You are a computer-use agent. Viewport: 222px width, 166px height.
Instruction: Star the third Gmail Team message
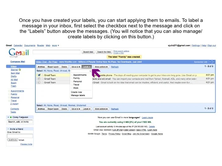click(42, 83)
